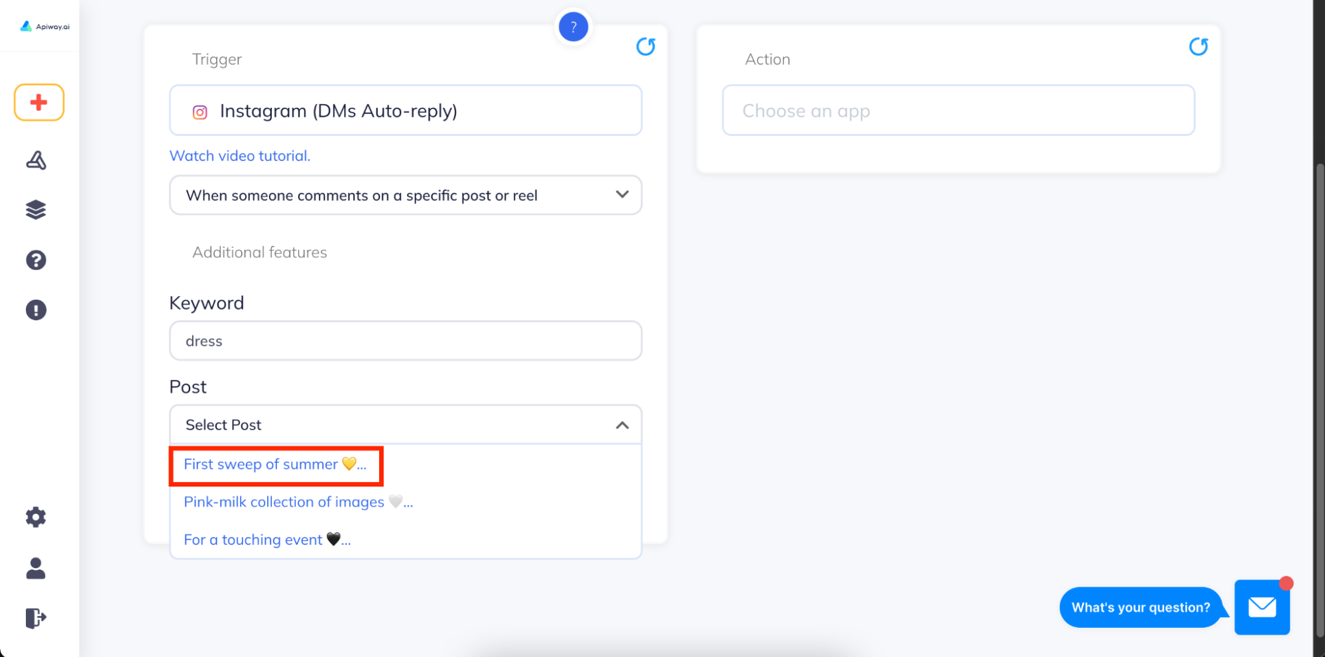The width and height of the screenshot is (1325, 657).
Task: Open the settings gear icon
Action: 36,517
